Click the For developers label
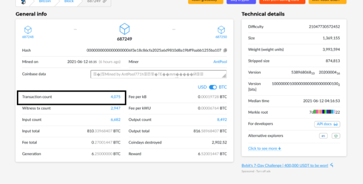This screenshot has width=363, height=184. tap(260, 124)
